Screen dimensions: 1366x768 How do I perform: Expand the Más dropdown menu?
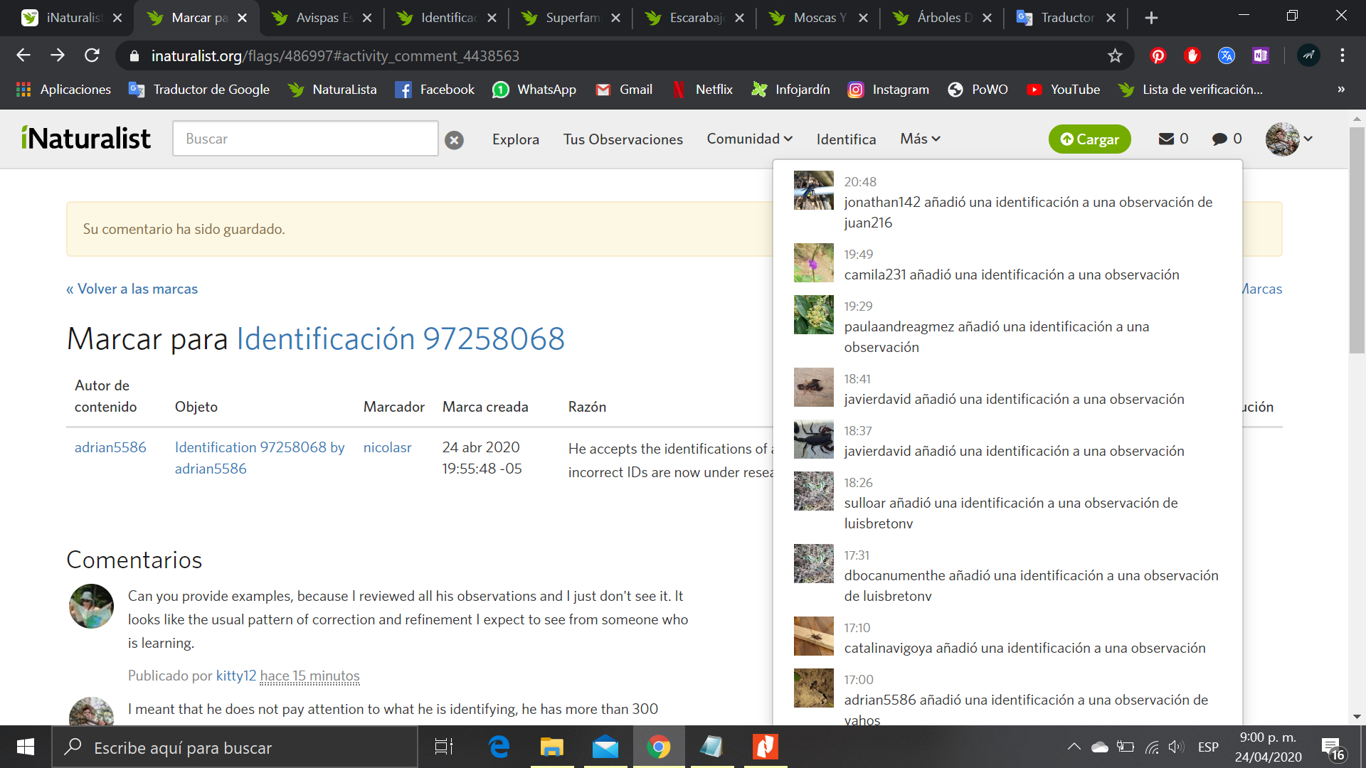click(919, 139)
